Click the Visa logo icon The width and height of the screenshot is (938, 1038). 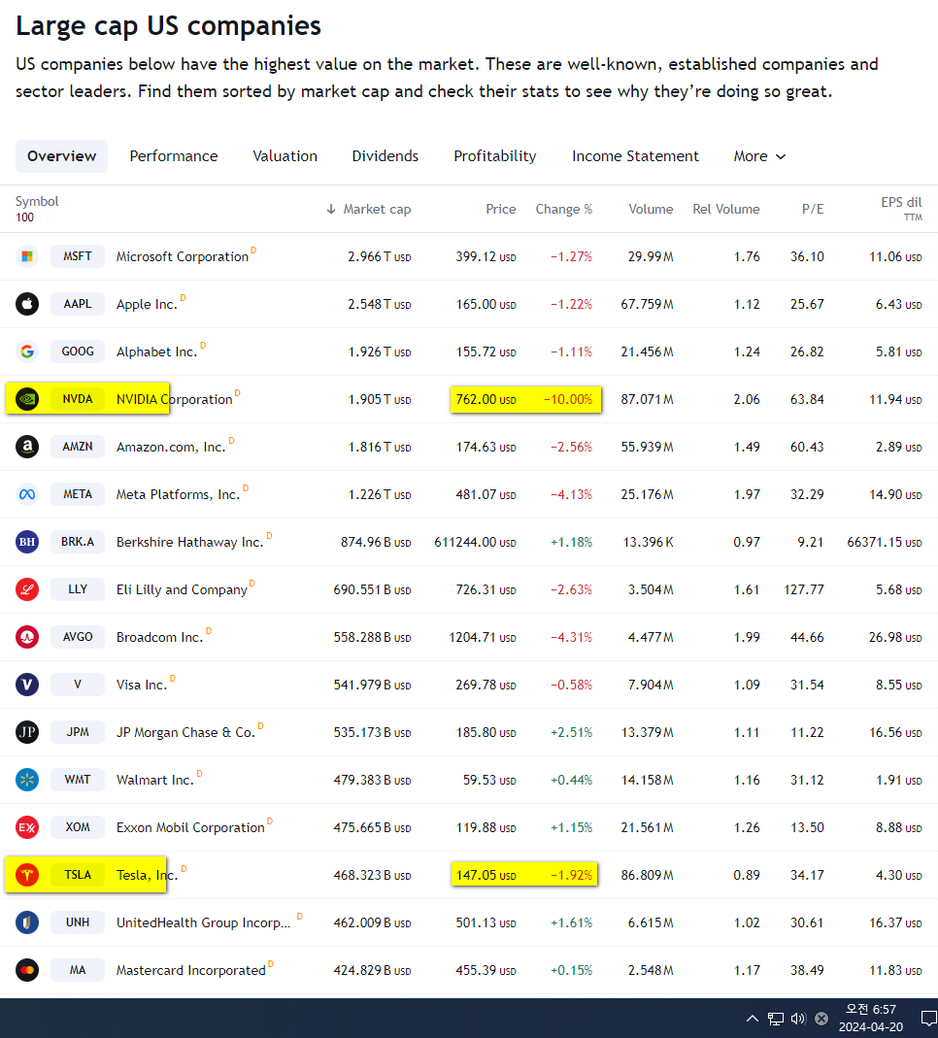27,685
